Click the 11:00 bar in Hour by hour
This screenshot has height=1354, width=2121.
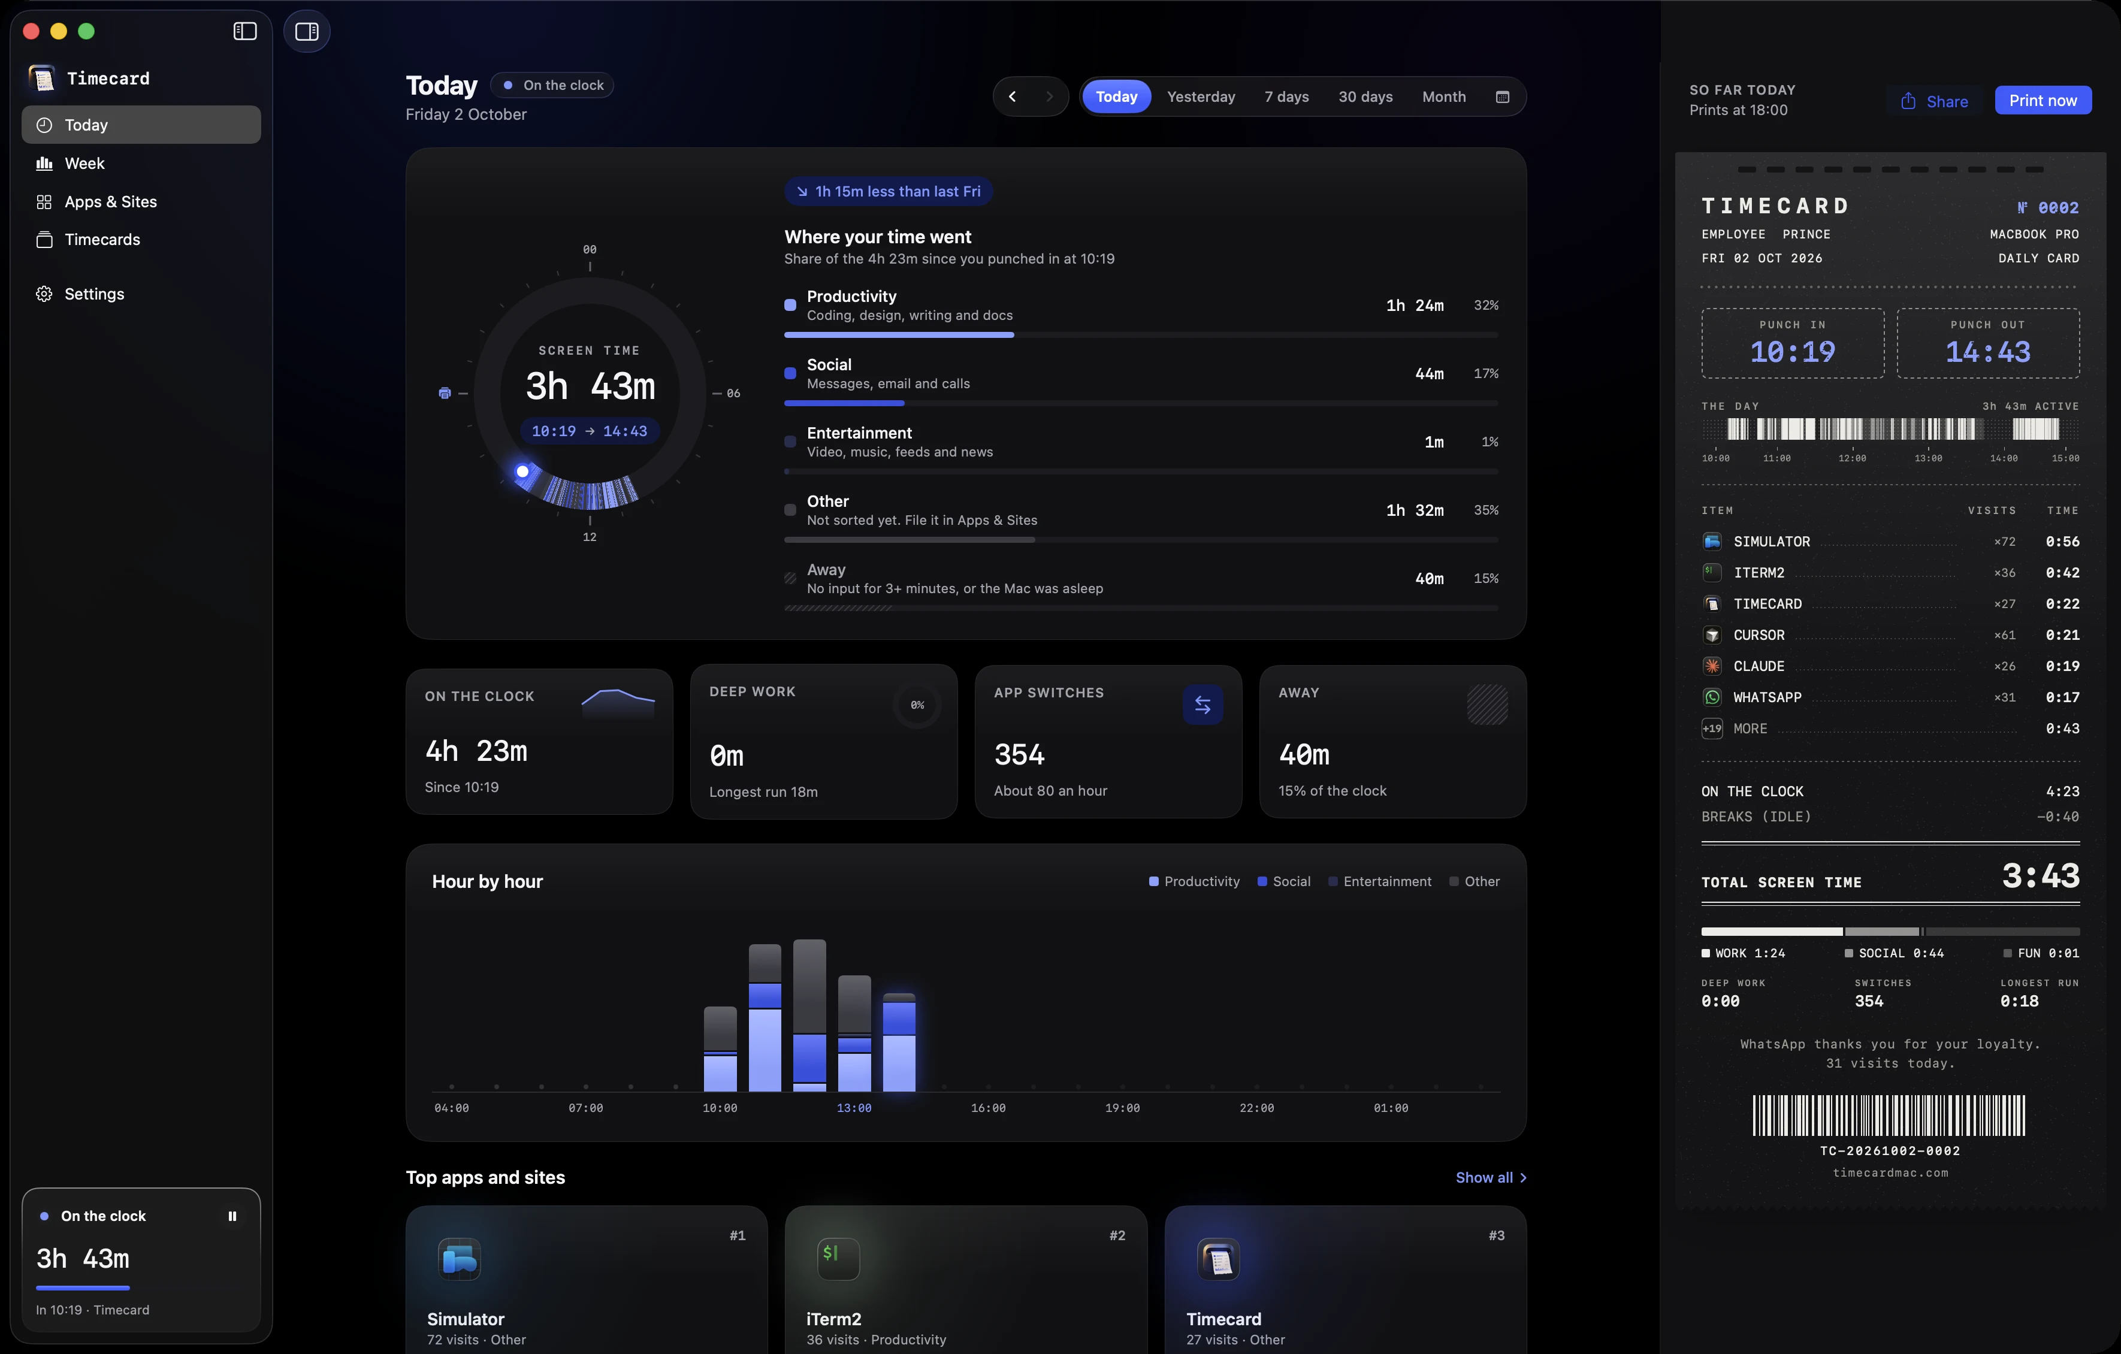[x=765, y=1017]
